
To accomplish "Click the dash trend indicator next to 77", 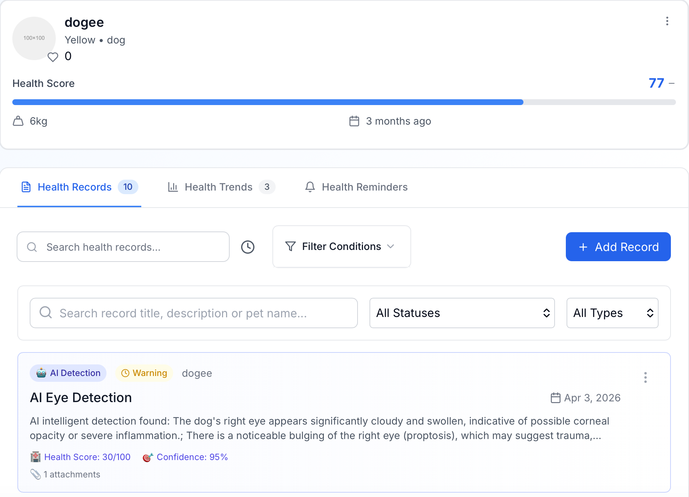I will [x=672, y=83].
